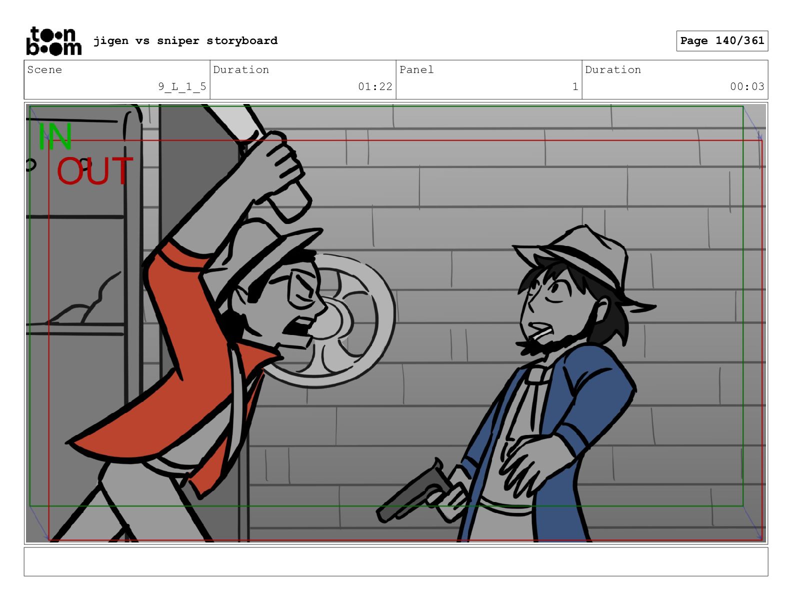Click the red 'OUT' camera frame label
Image resolution: width=792 pixels, height=612 pixels.
(x=94, y=171)
